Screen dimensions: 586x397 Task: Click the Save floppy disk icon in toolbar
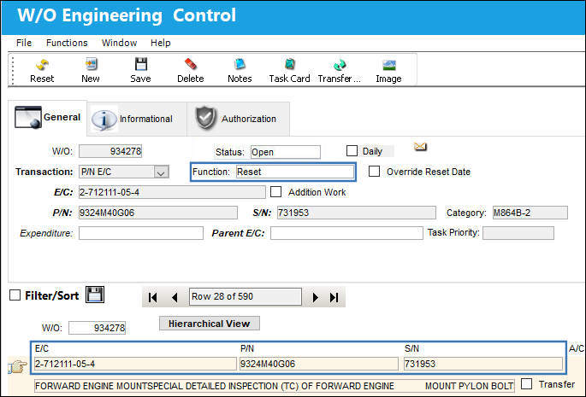point(141,64)
